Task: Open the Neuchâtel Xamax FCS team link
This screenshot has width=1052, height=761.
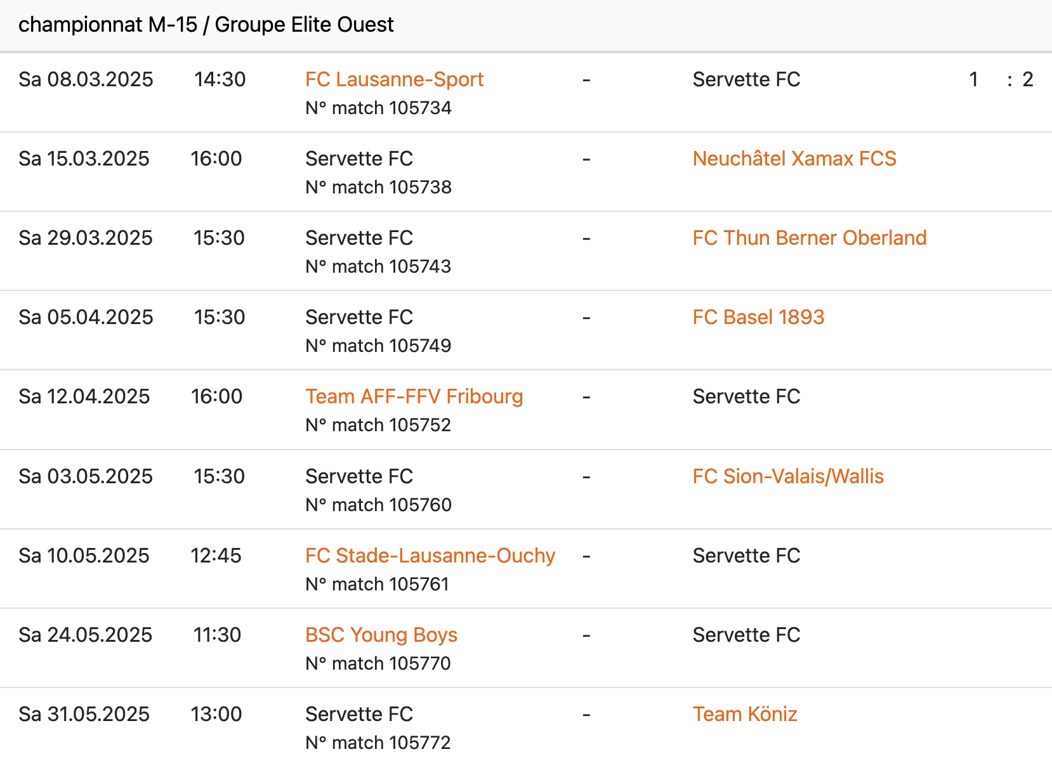Action: [x=794, y=159]
